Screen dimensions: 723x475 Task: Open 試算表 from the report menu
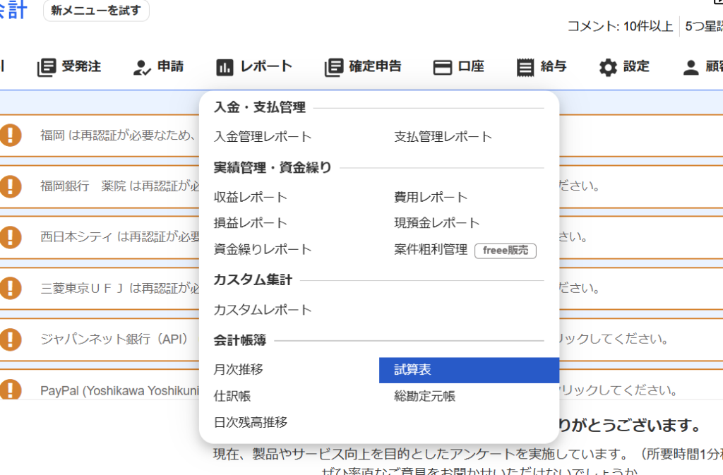click(x=413, y=370)
